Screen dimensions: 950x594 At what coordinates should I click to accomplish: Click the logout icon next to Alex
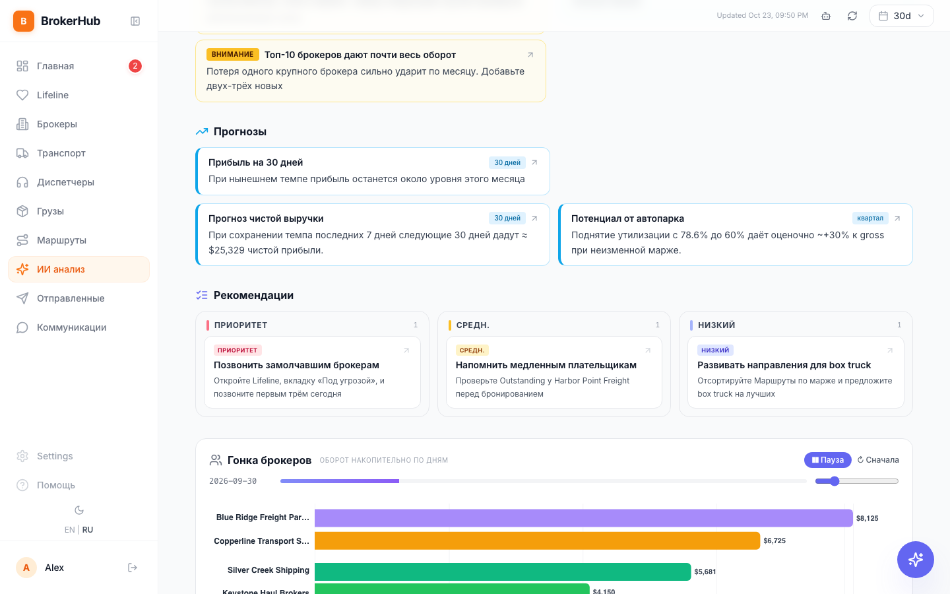[x=133, y=568]
